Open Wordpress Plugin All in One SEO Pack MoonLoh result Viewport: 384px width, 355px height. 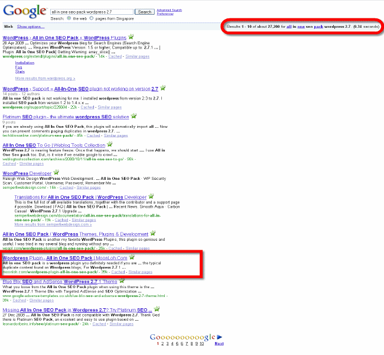pos(65,258)
